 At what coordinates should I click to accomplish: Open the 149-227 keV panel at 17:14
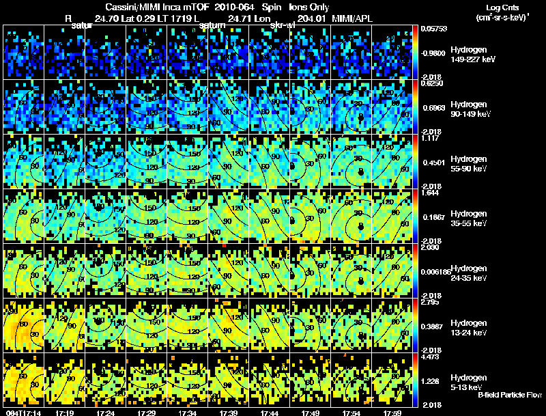coord(24,52)
